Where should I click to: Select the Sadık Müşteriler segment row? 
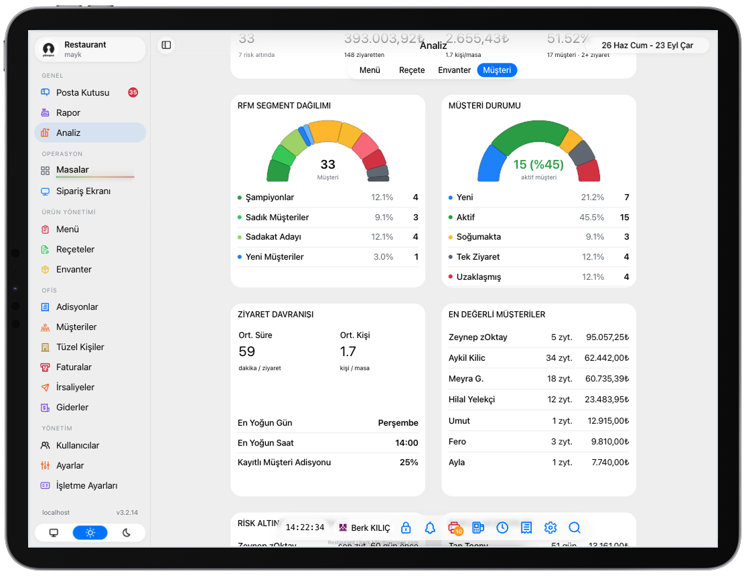pyautogui.click(x=328, y=218)
